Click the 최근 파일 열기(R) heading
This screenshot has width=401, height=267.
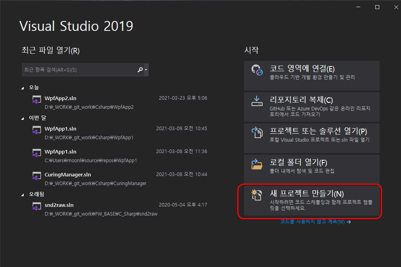(51, 50)
